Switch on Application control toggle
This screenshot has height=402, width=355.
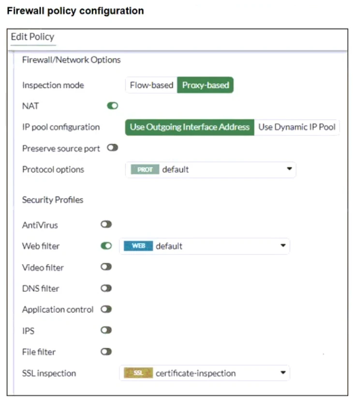tap(106, 309)
